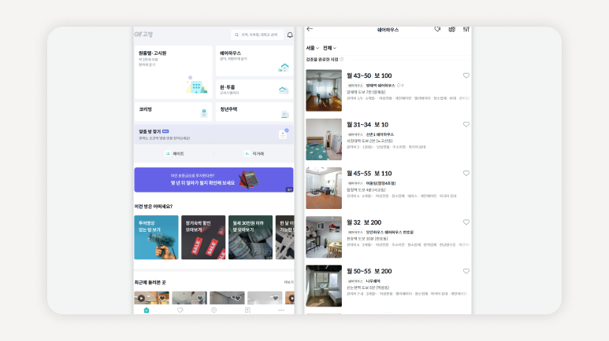Image resolution: width=609 pixels, height=341 pixels.
Task: Select the map pin tab in the bottom bar
Action: tap(214, 310)
